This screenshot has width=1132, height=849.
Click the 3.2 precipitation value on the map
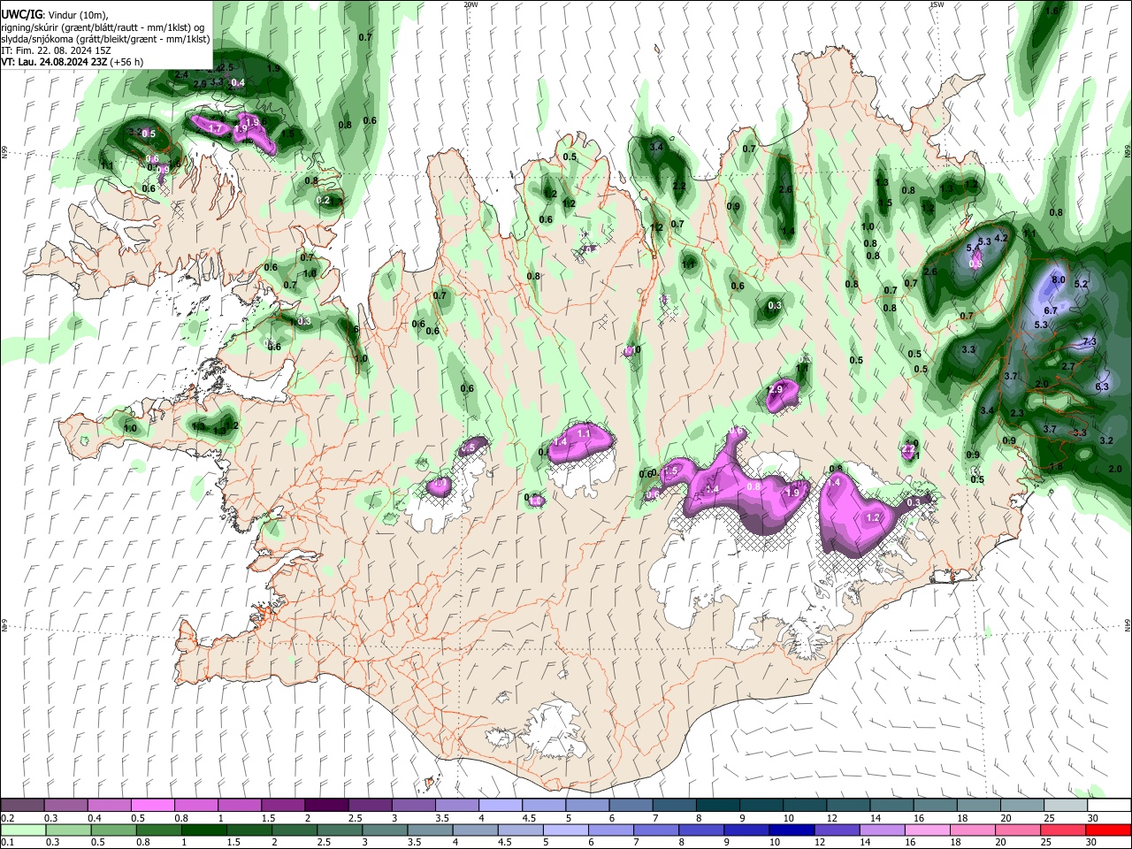coord(1106,440)
